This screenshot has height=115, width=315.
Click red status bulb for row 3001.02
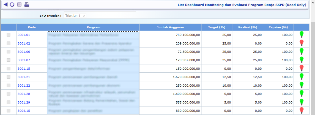coord(302,43)
